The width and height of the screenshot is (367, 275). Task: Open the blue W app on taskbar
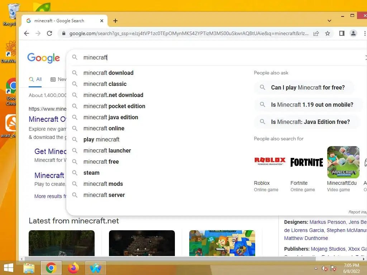pyautogui.click(x=96, y=268)
